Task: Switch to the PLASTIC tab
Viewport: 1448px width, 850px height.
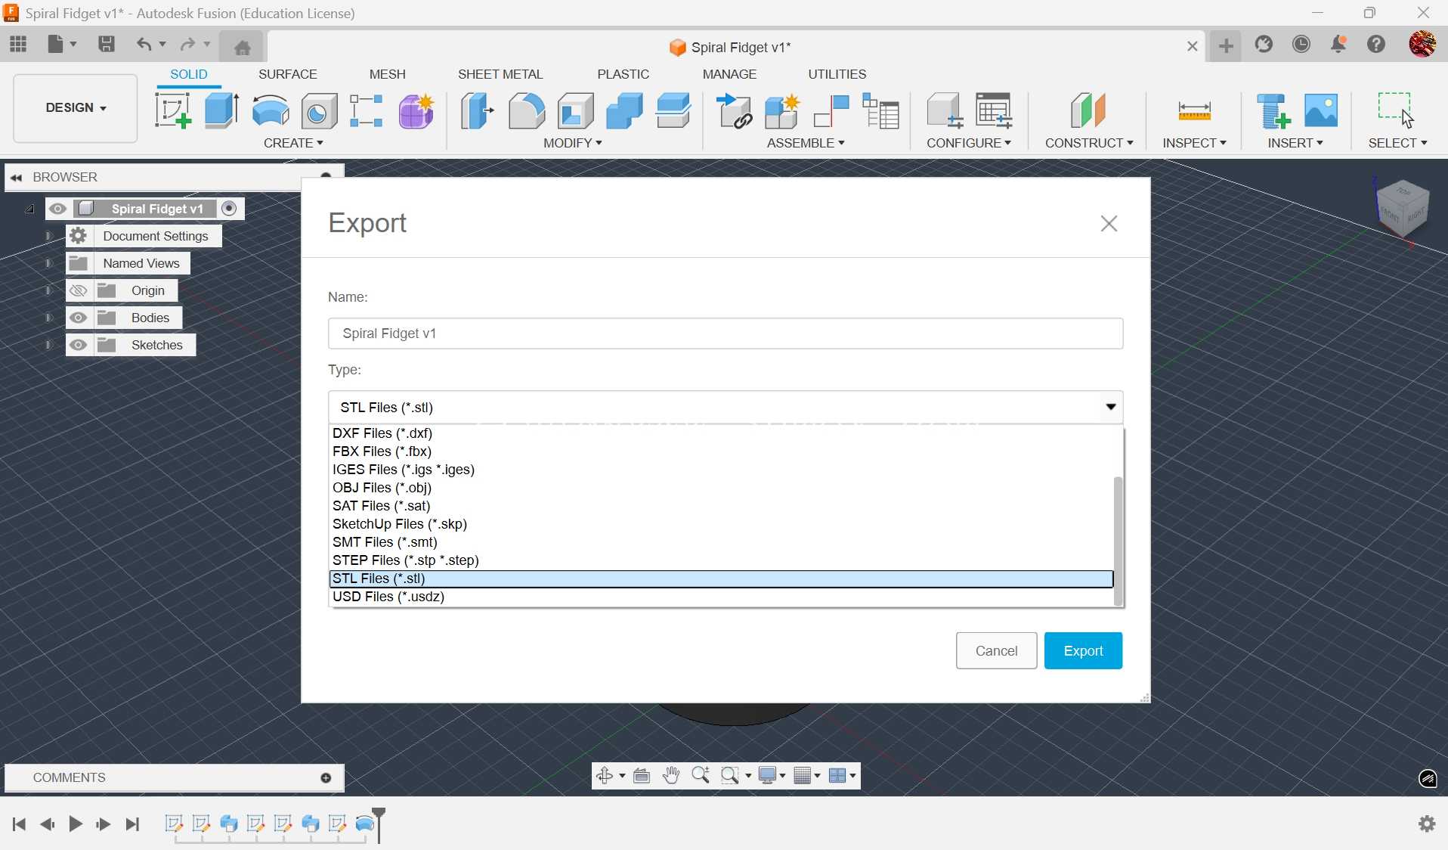Action: point(623,74)
